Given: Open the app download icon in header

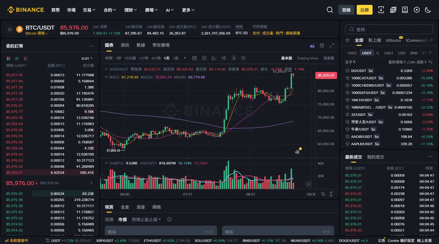Looking at the screenshot, I should [x=381, y=10].
